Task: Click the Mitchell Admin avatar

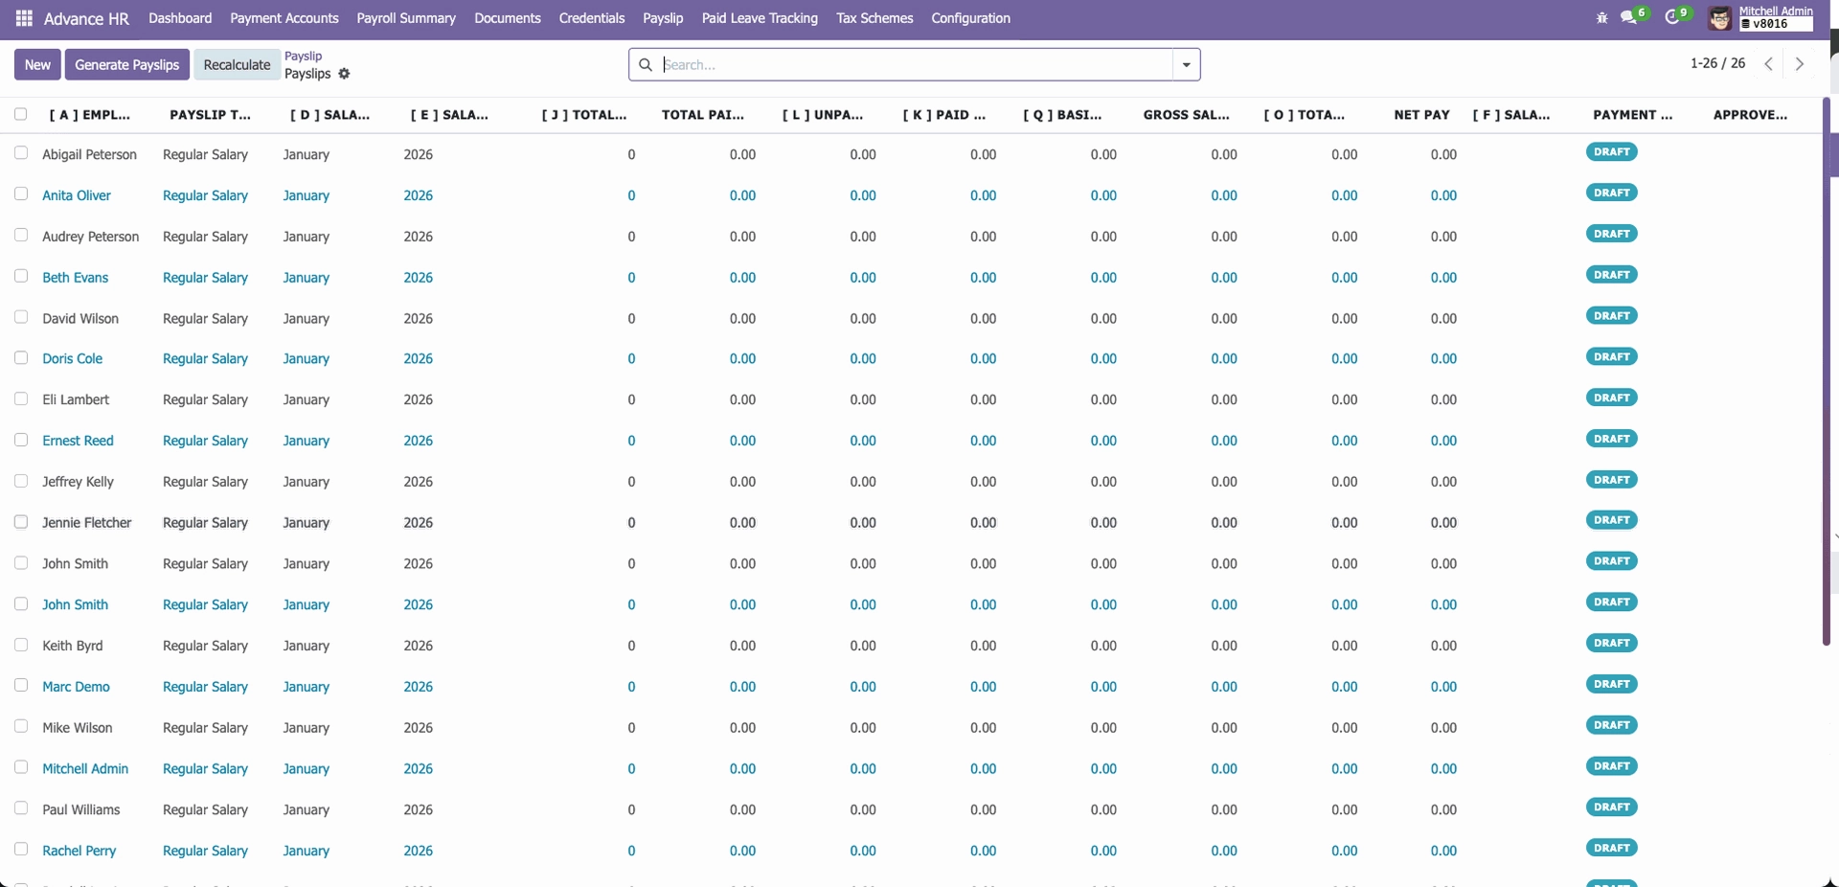Action: pyautogui.click(x=1720, y=18)
